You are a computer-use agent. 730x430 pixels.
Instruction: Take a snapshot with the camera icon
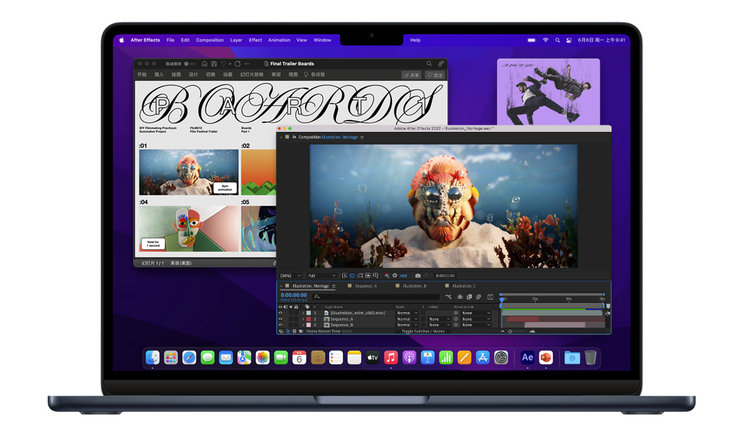point(419,275)
